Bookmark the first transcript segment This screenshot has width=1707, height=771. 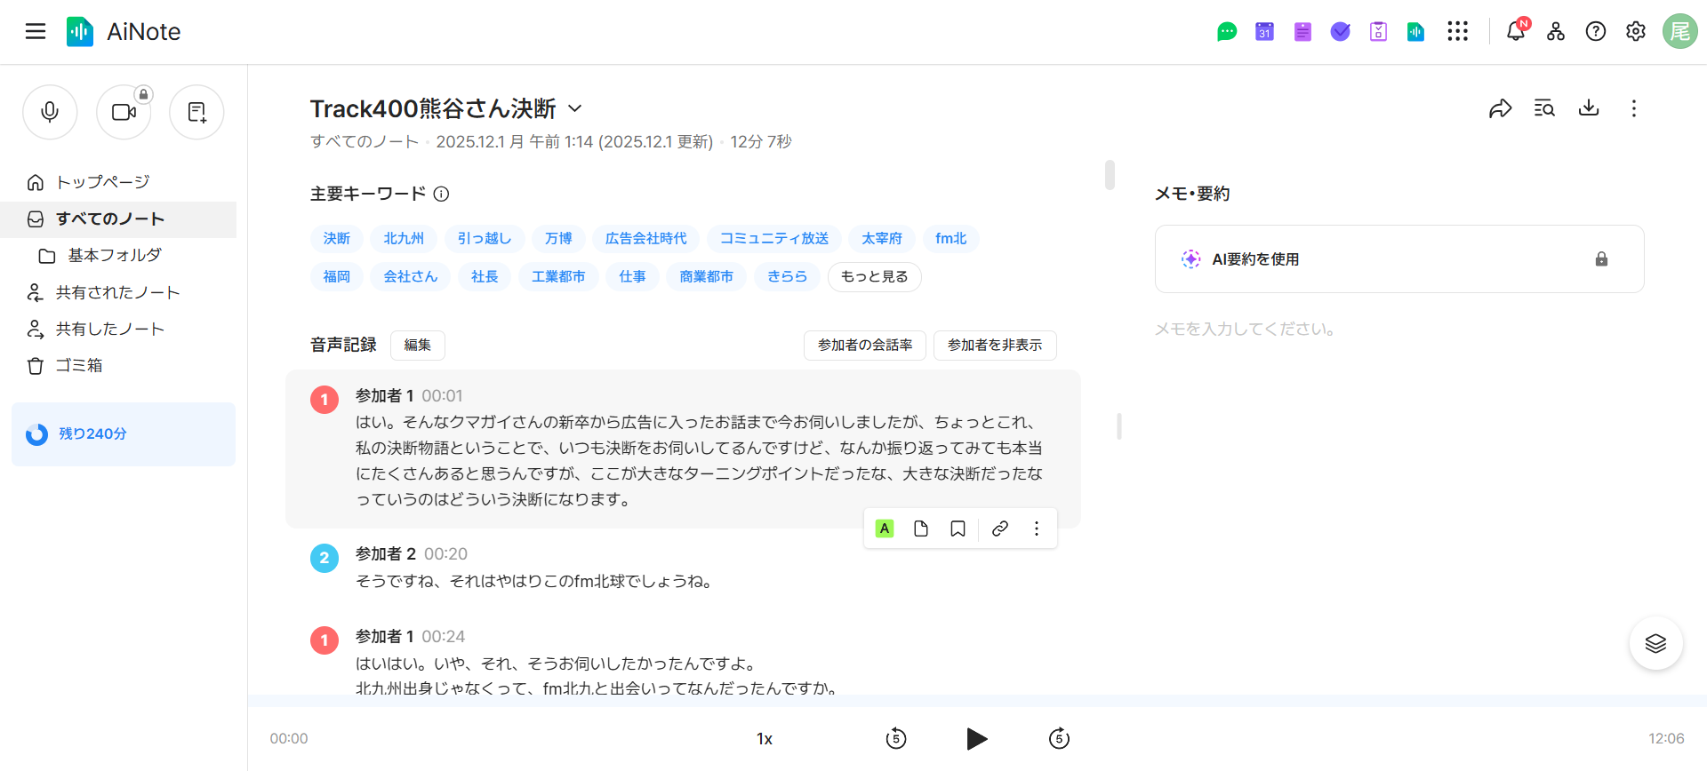[958, 529]
